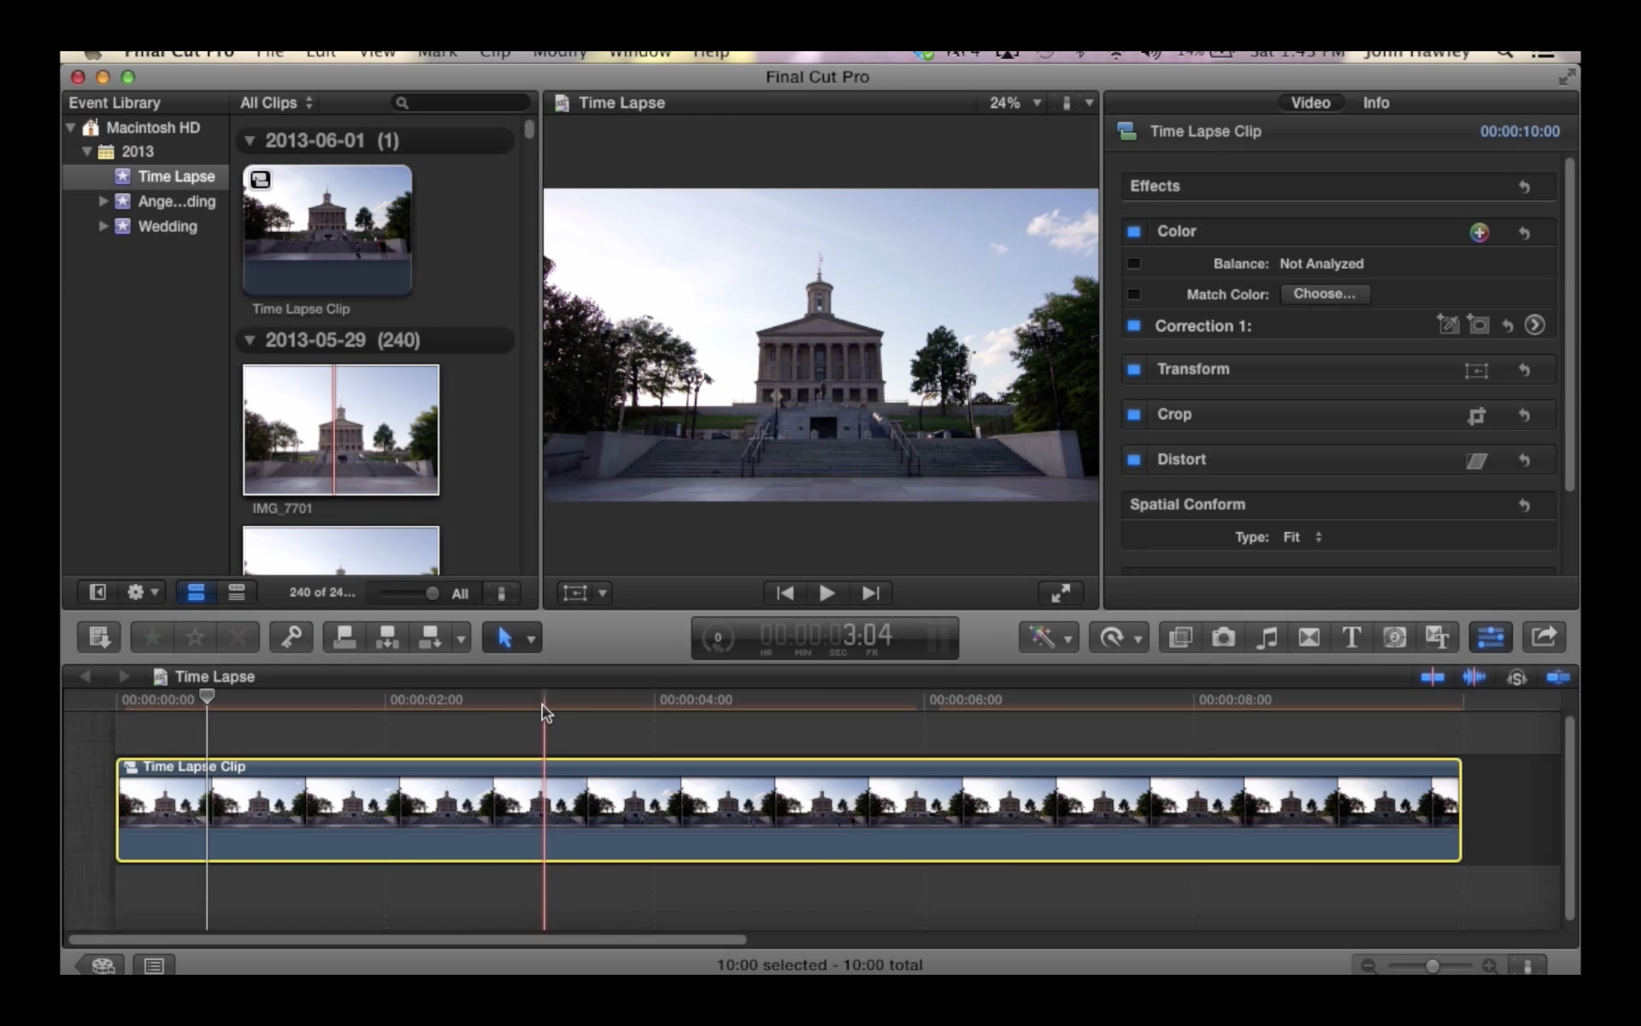The height and width of the screenshot is (1026, 1641).
Task: Activate the Crop onscreen control icon
Action: click(1477, 416)
